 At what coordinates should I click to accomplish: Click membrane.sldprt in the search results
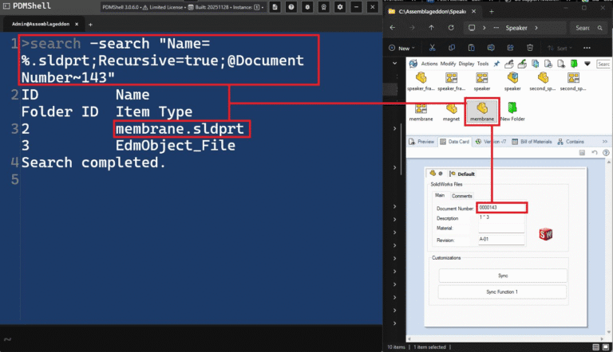180,129
